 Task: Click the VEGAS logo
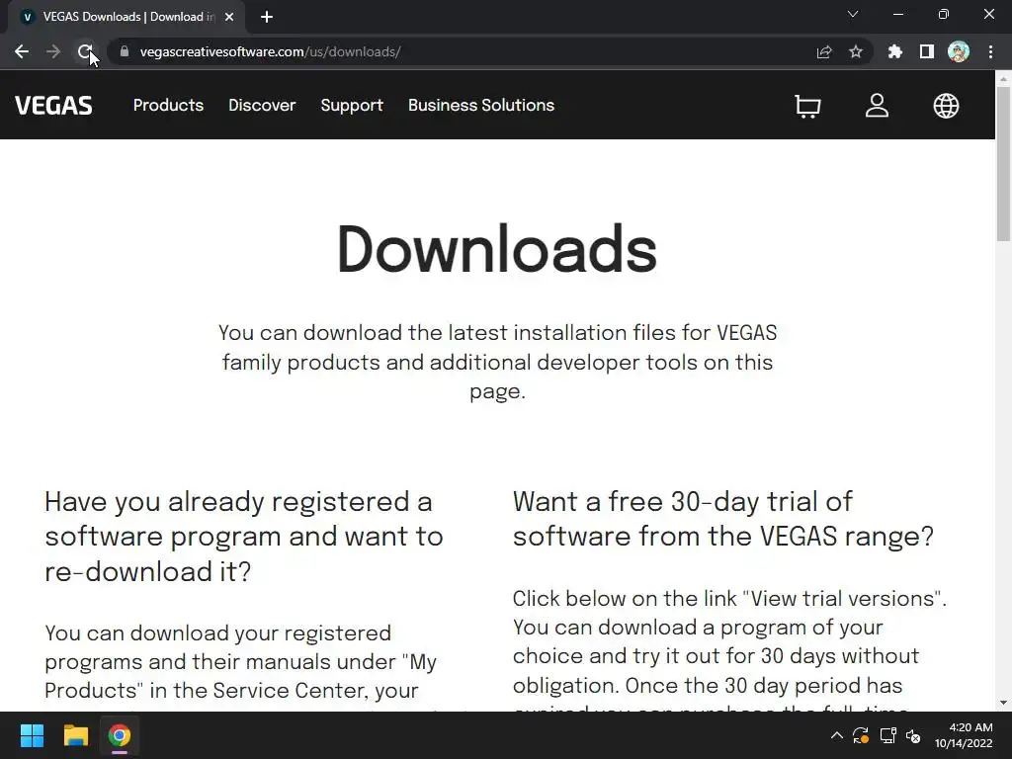click(x=53, y=105)
